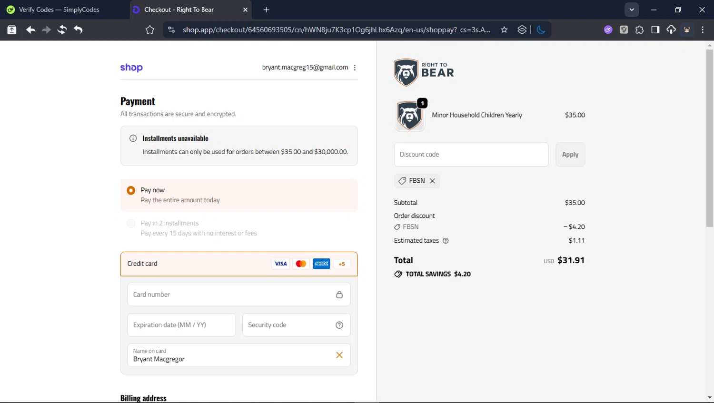Open the extensions puzzle-piece menu
Screen dimensions: 714x403
[640, 30]
